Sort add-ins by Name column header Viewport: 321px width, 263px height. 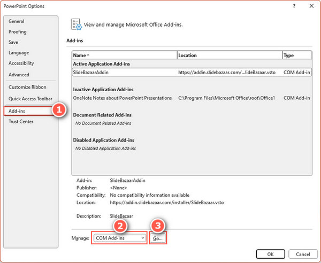(125, 55)
